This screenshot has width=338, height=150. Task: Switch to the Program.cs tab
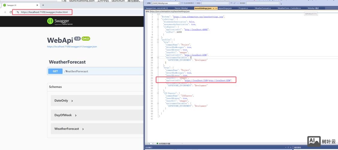pos(243,8)
